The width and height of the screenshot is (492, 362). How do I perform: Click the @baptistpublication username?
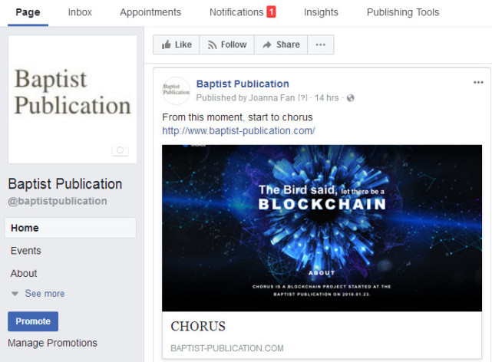[58, 201]
